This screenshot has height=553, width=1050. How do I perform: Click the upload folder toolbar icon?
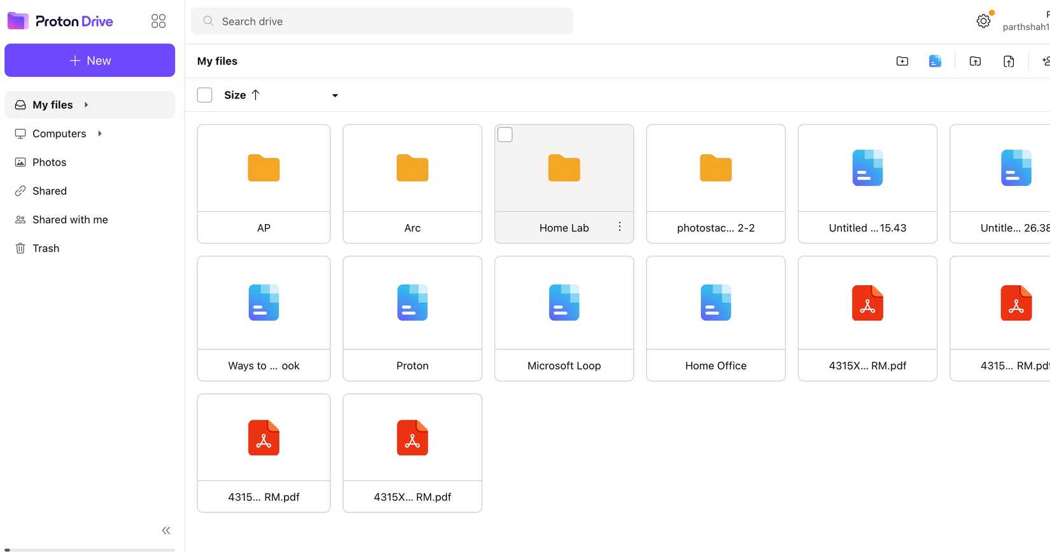click(x=975, y=61)
